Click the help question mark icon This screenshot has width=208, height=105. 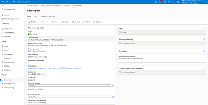coord(174,2)
